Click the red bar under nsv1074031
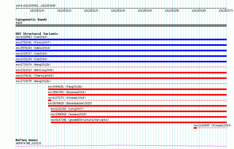234x149 pixels. tap(121, 78)
